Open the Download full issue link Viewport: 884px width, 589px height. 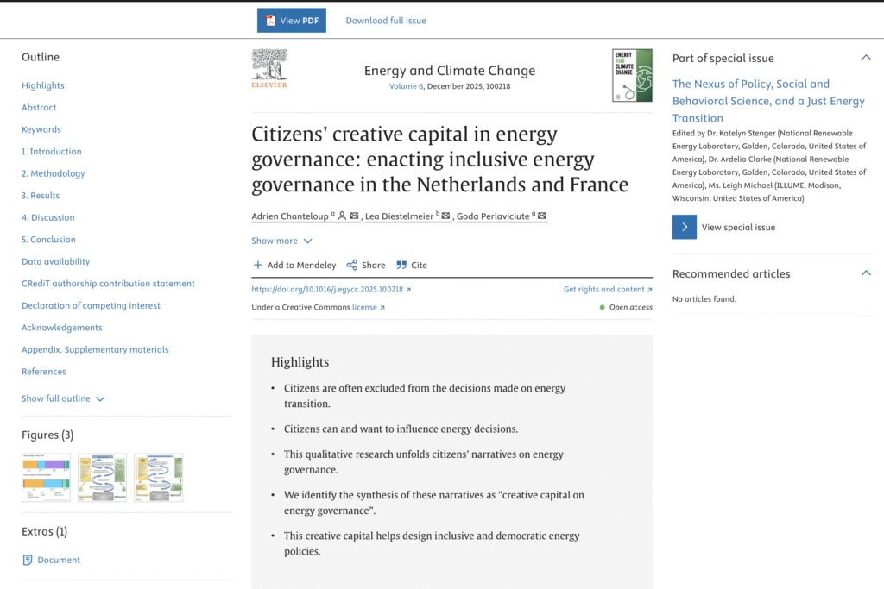pos(386,21)
